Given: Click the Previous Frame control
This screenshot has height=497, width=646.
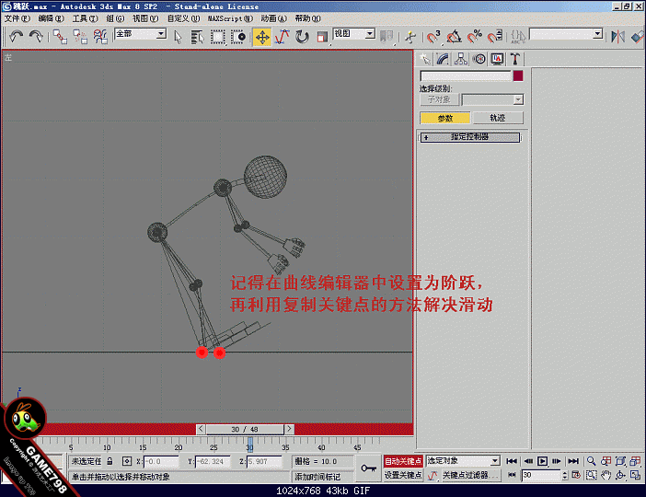Looking at the screenshot, I should [528, 461].
